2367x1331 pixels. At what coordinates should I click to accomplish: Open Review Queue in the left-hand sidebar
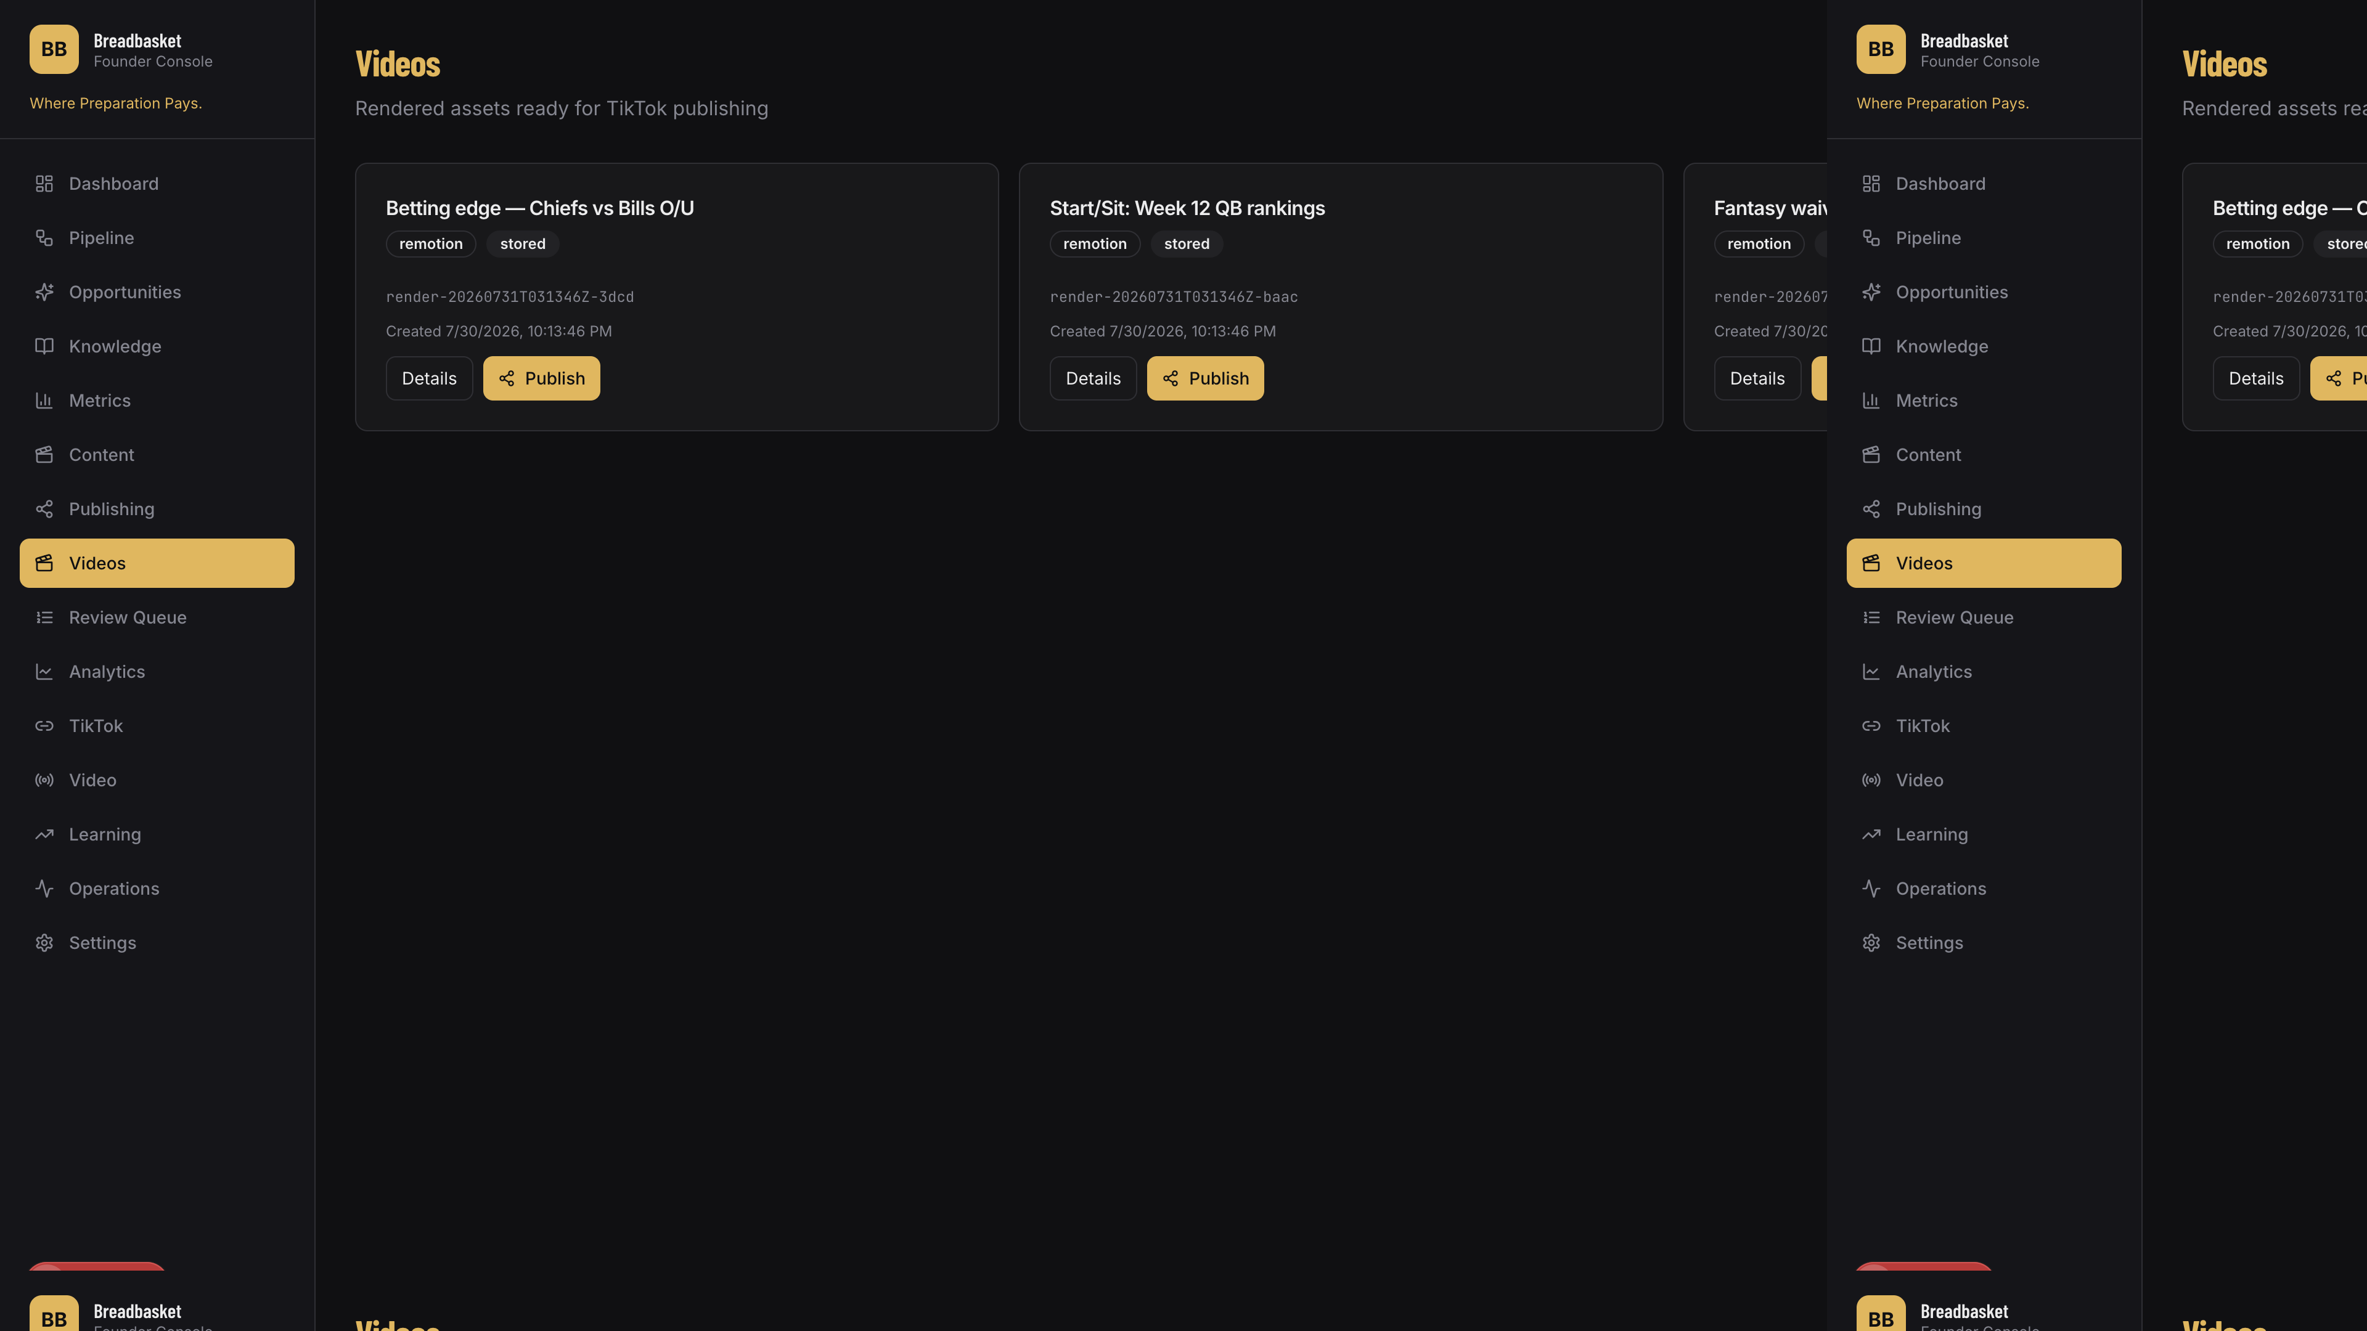pos(157,617)
